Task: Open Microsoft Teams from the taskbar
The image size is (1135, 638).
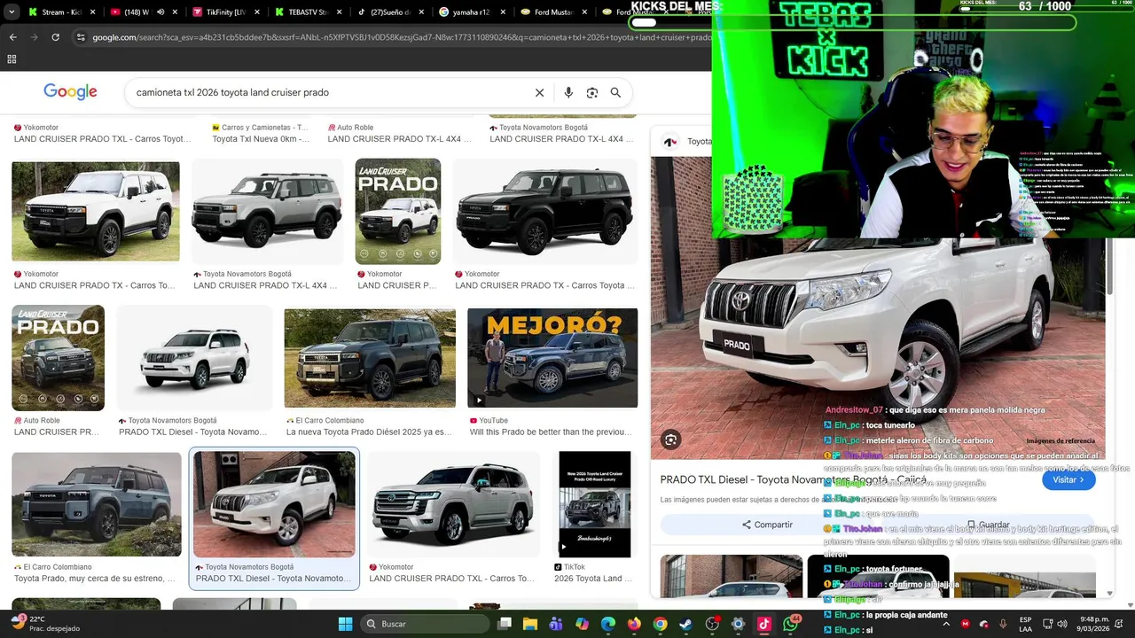Action: 556,624
